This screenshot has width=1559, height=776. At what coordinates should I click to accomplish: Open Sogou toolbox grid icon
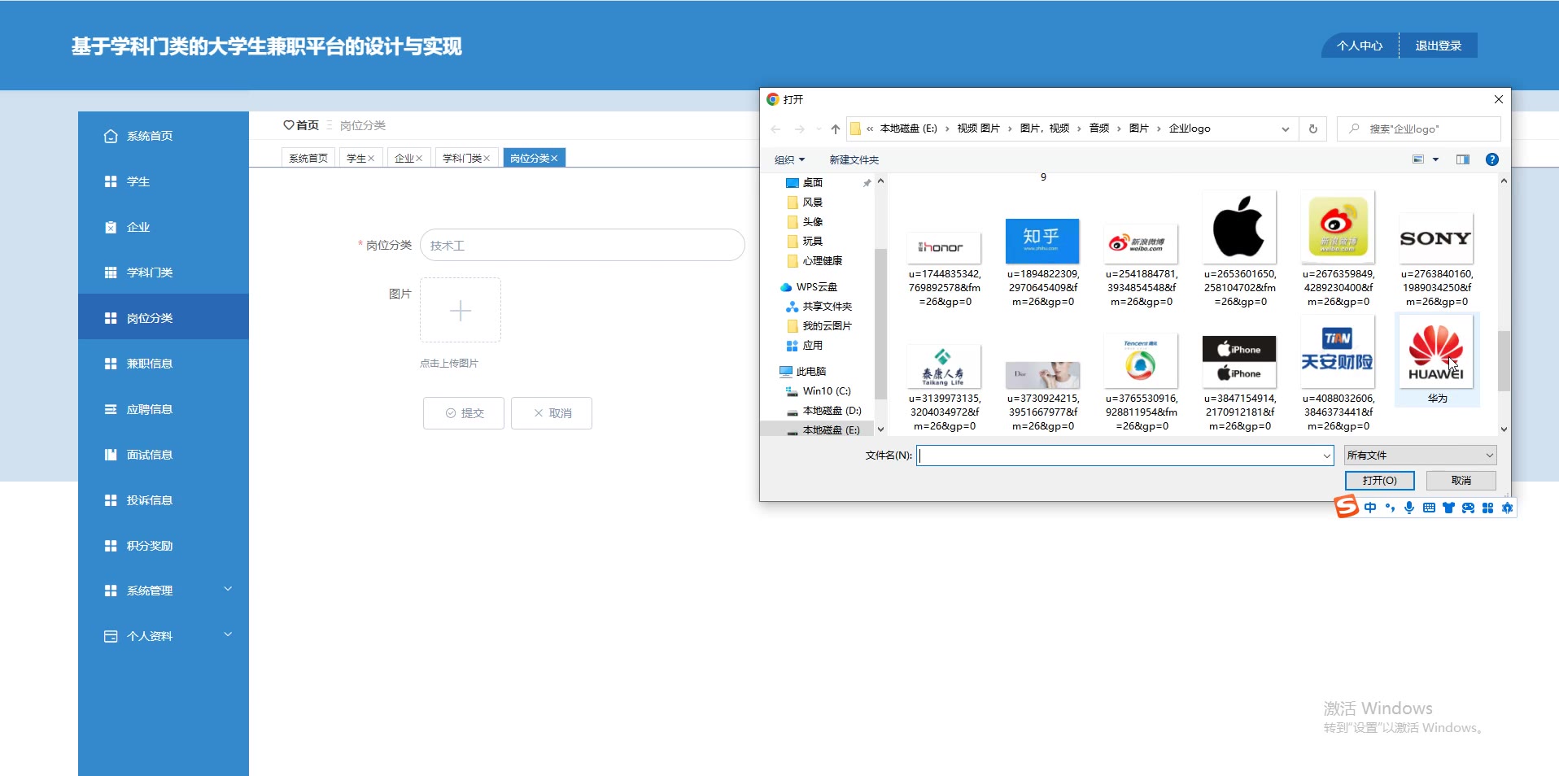pos(1487,508)
